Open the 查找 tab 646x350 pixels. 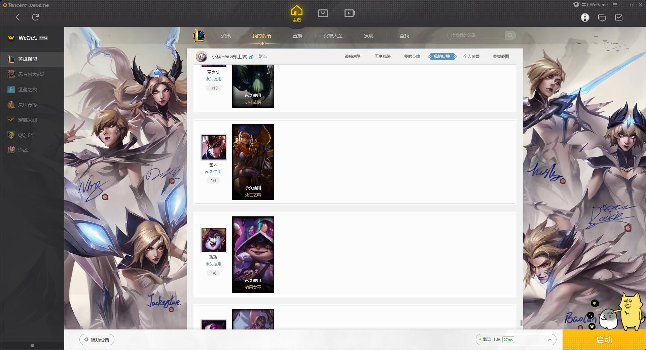tap(404, 36)
